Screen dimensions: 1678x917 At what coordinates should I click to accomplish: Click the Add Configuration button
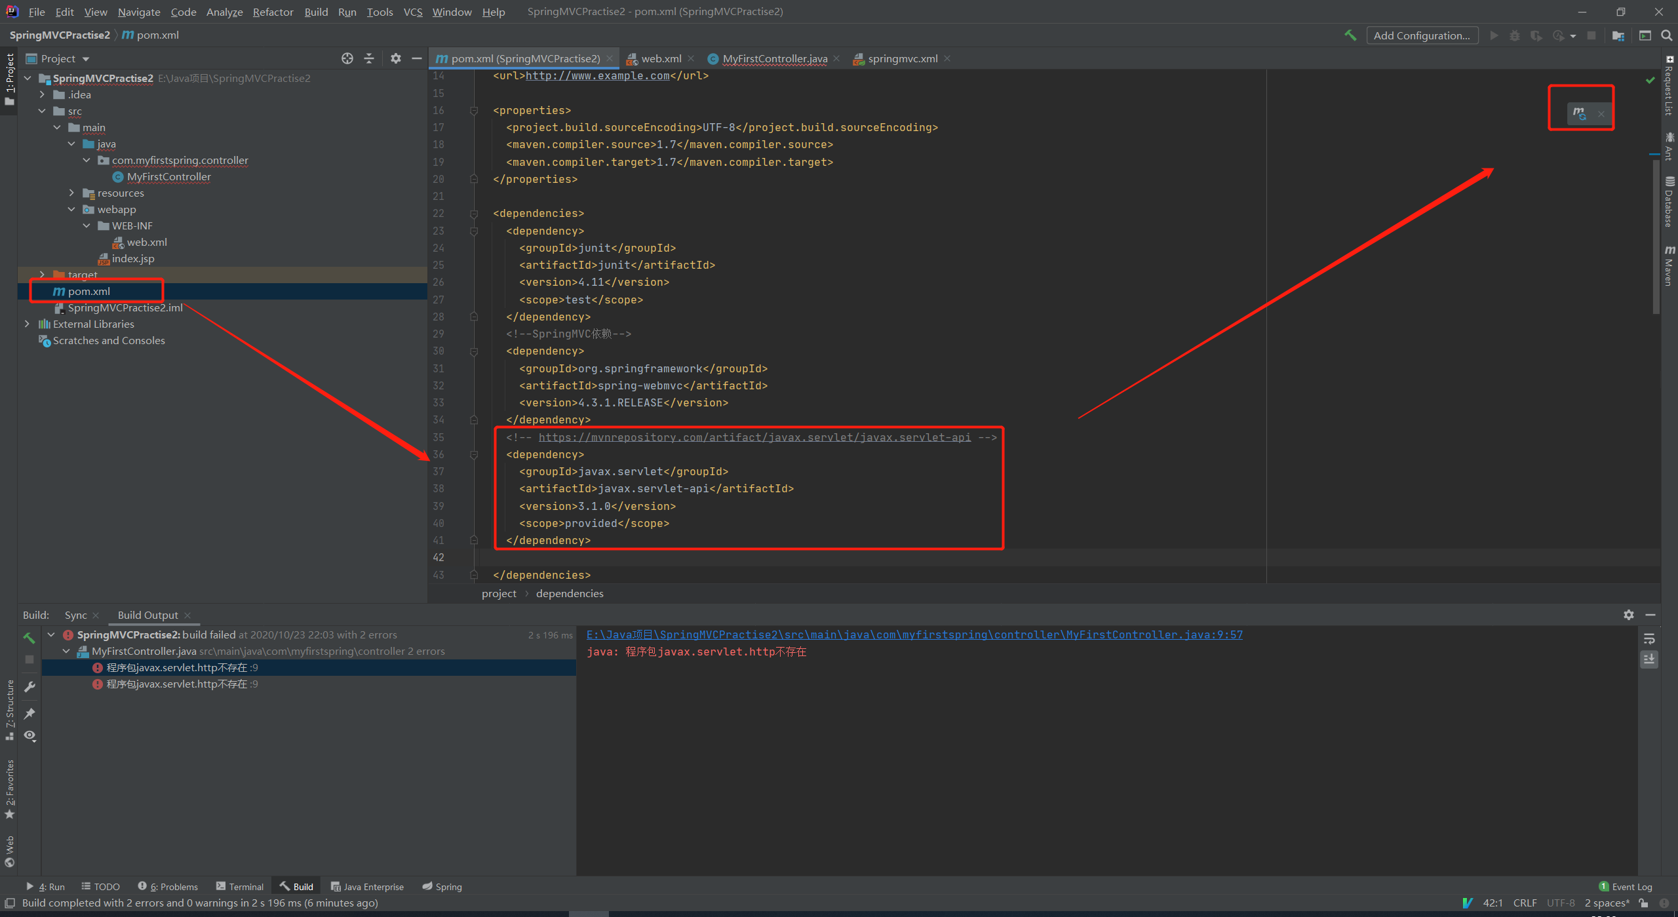point(1422,35)
